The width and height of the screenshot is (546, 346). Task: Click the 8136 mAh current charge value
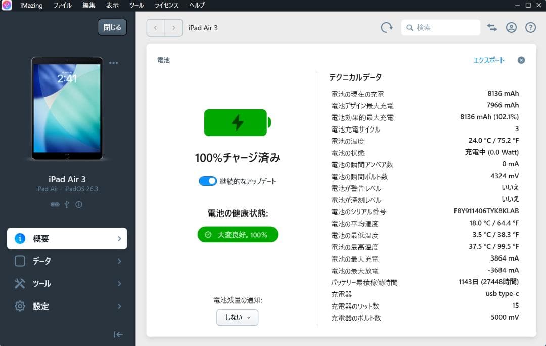503,94
